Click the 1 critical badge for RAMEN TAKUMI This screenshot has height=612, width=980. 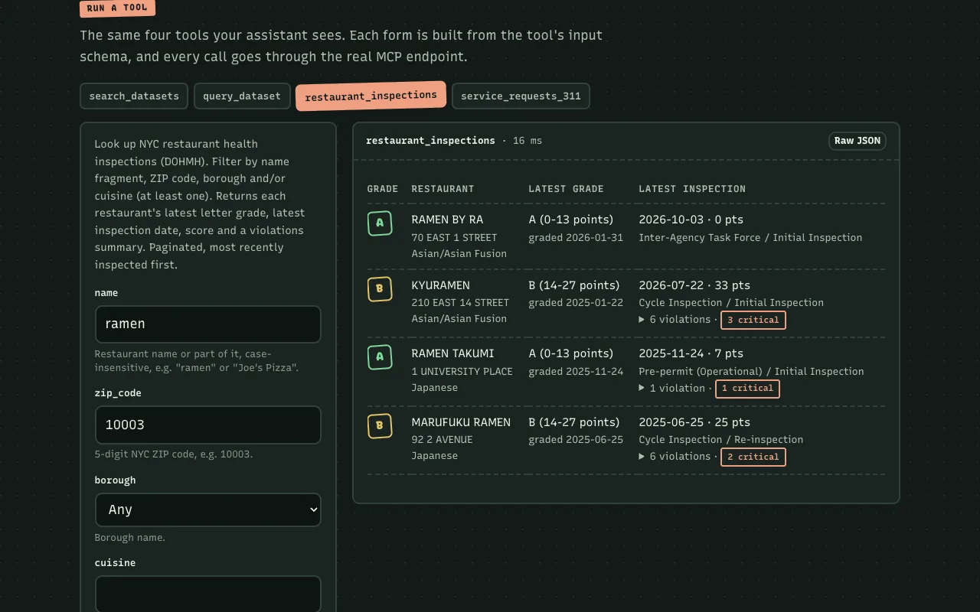[x=747, y=389]
